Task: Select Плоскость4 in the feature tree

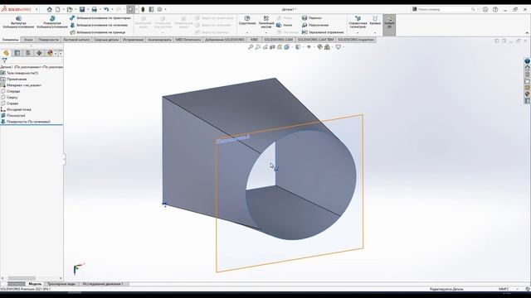Action: pyautogui.click(x=13, y=116)
